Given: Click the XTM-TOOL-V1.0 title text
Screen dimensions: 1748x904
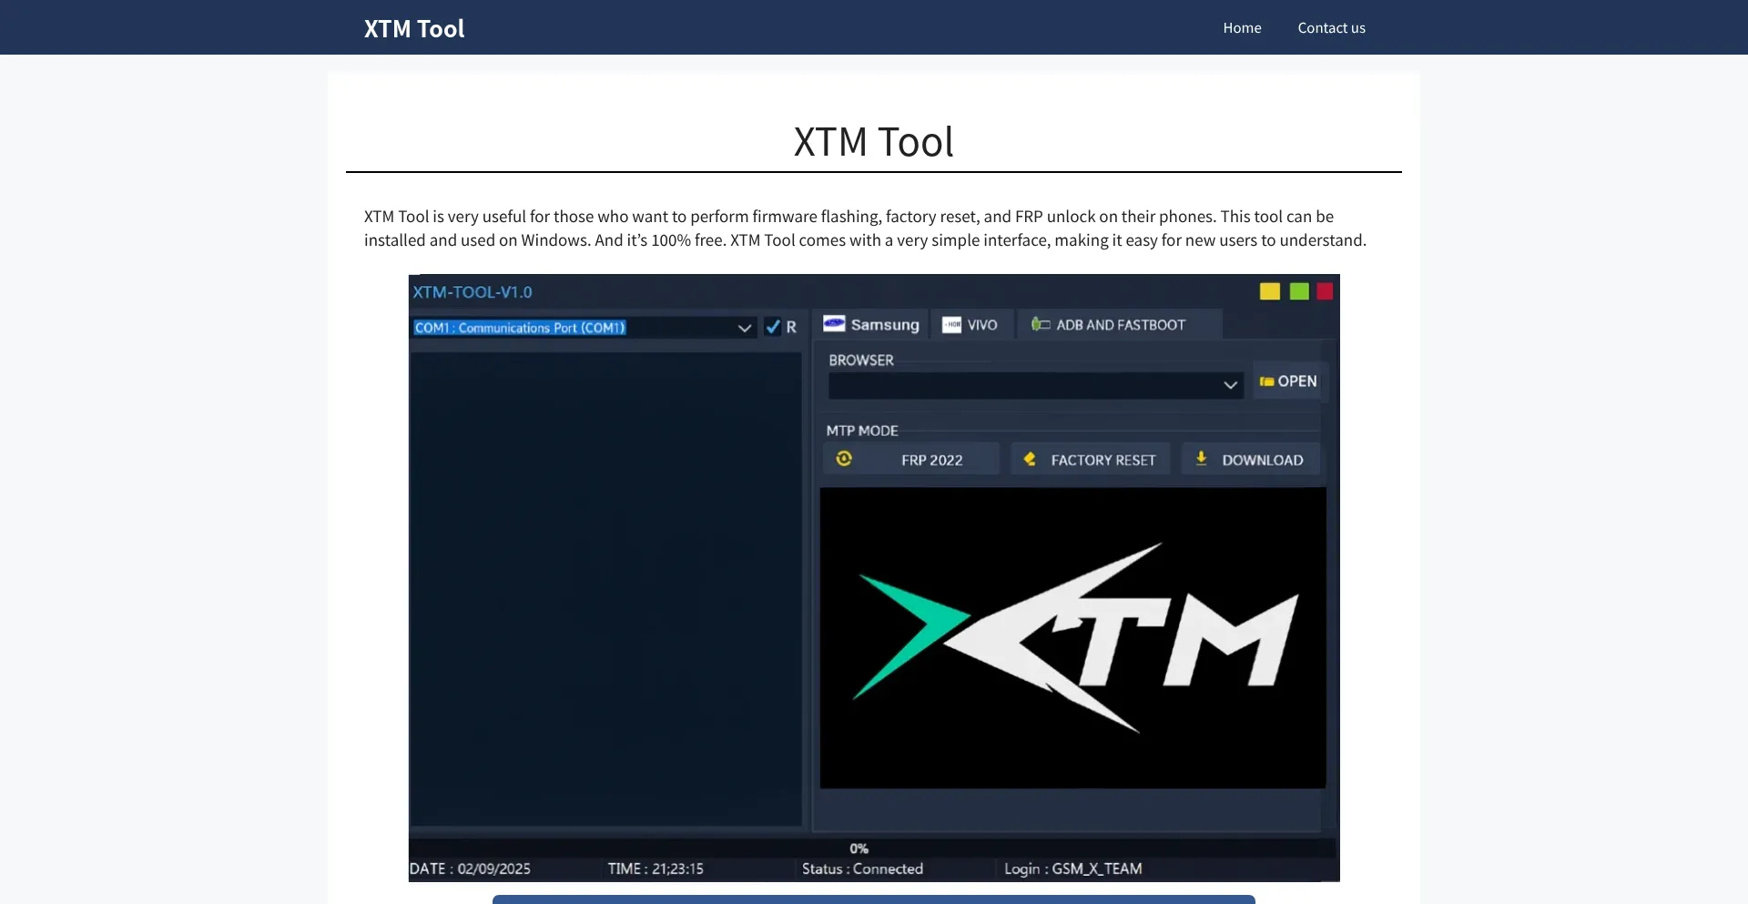Looking at the screenshot, I should [473, 292].
